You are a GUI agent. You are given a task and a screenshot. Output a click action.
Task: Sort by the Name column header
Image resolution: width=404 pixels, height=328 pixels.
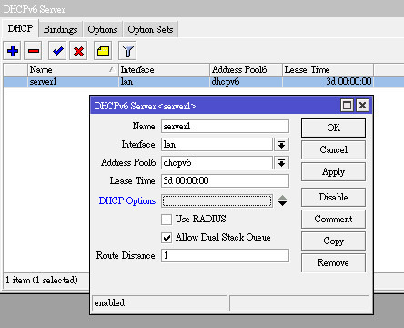[x=73, y=69]
